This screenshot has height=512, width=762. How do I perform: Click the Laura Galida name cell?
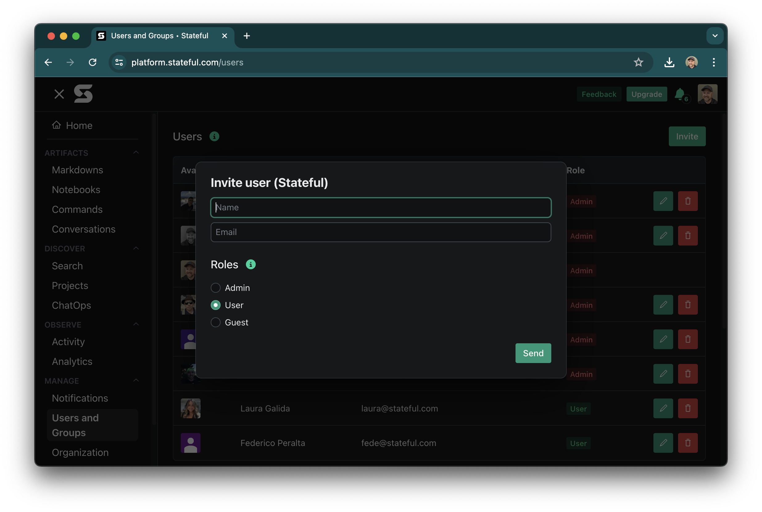265,408
